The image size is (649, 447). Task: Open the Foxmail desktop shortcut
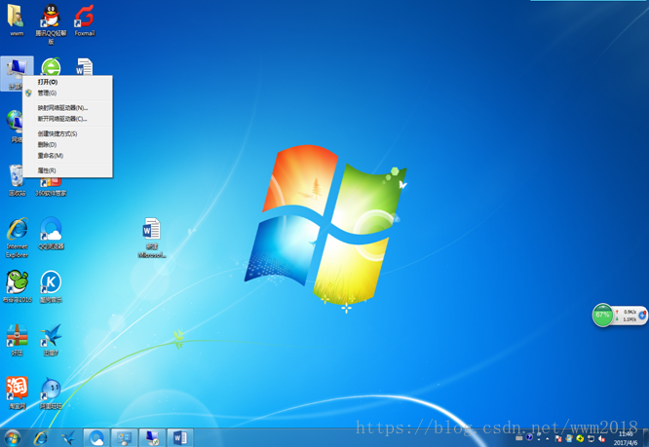[85, 20]
